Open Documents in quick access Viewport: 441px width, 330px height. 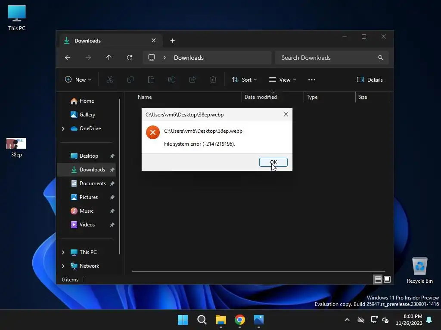93,183
